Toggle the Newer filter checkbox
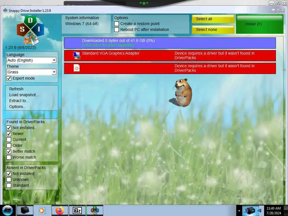The image size is (288, 216). (x=9, y=134)
